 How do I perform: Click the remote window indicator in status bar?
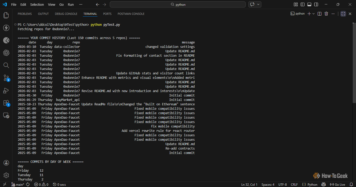4,184
